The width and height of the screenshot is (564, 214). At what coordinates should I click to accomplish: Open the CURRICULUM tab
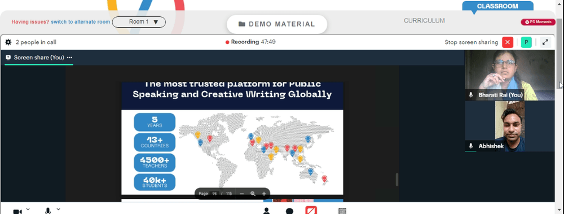pos(424,20)
